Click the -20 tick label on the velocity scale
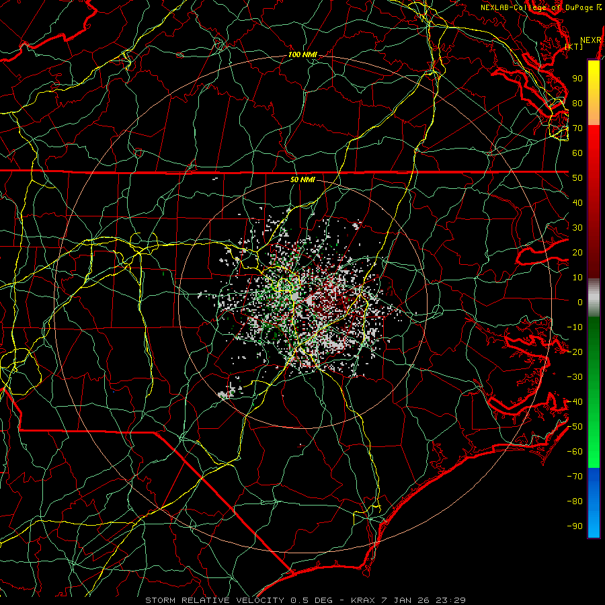Viewport: 605px width, 605px height. pyautogui.click(x=575, y=352)
